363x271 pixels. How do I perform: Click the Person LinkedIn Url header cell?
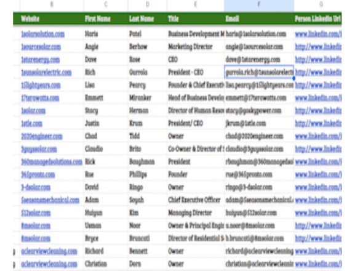pos(318,18)
